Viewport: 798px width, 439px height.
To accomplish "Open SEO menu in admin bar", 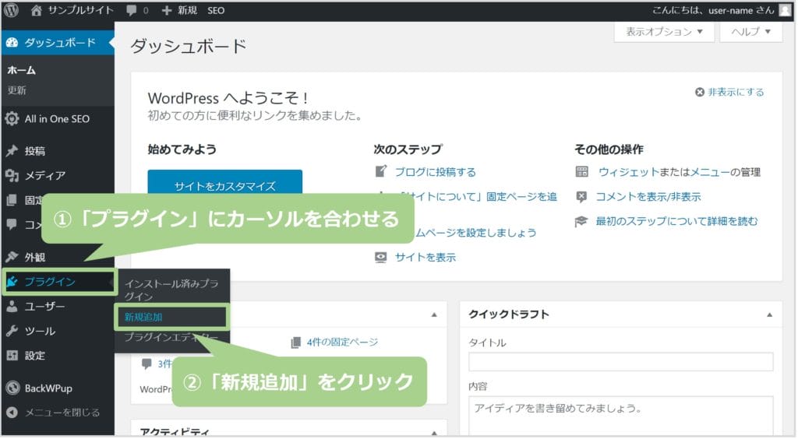I will click(x=216, y=10).
